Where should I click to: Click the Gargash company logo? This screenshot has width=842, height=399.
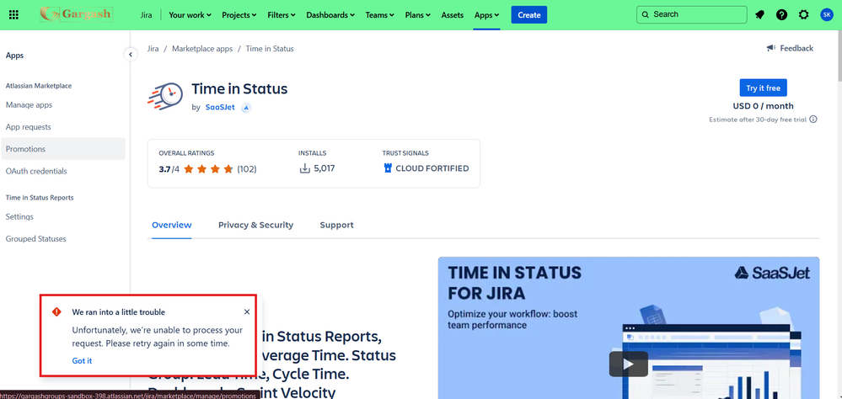point(76,14)
